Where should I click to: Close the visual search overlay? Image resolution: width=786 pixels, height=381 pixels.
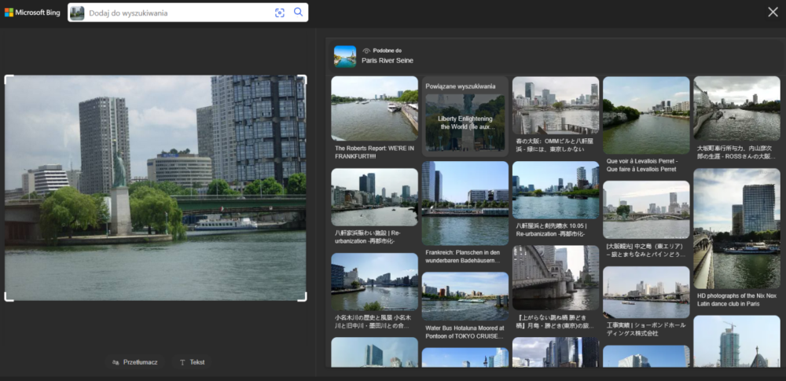773,12
